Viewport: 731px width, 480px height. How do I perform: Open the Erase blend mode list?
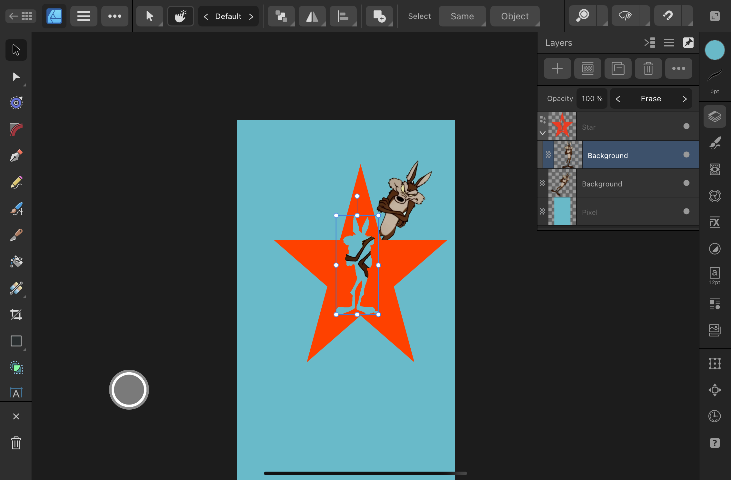(x=651, y=99)
